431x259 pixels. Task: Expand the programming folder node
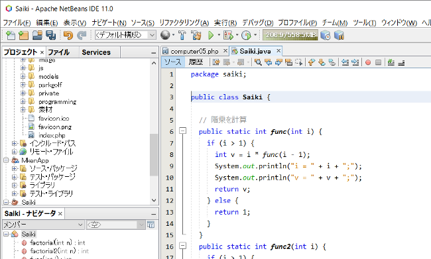tap(23, 101)
